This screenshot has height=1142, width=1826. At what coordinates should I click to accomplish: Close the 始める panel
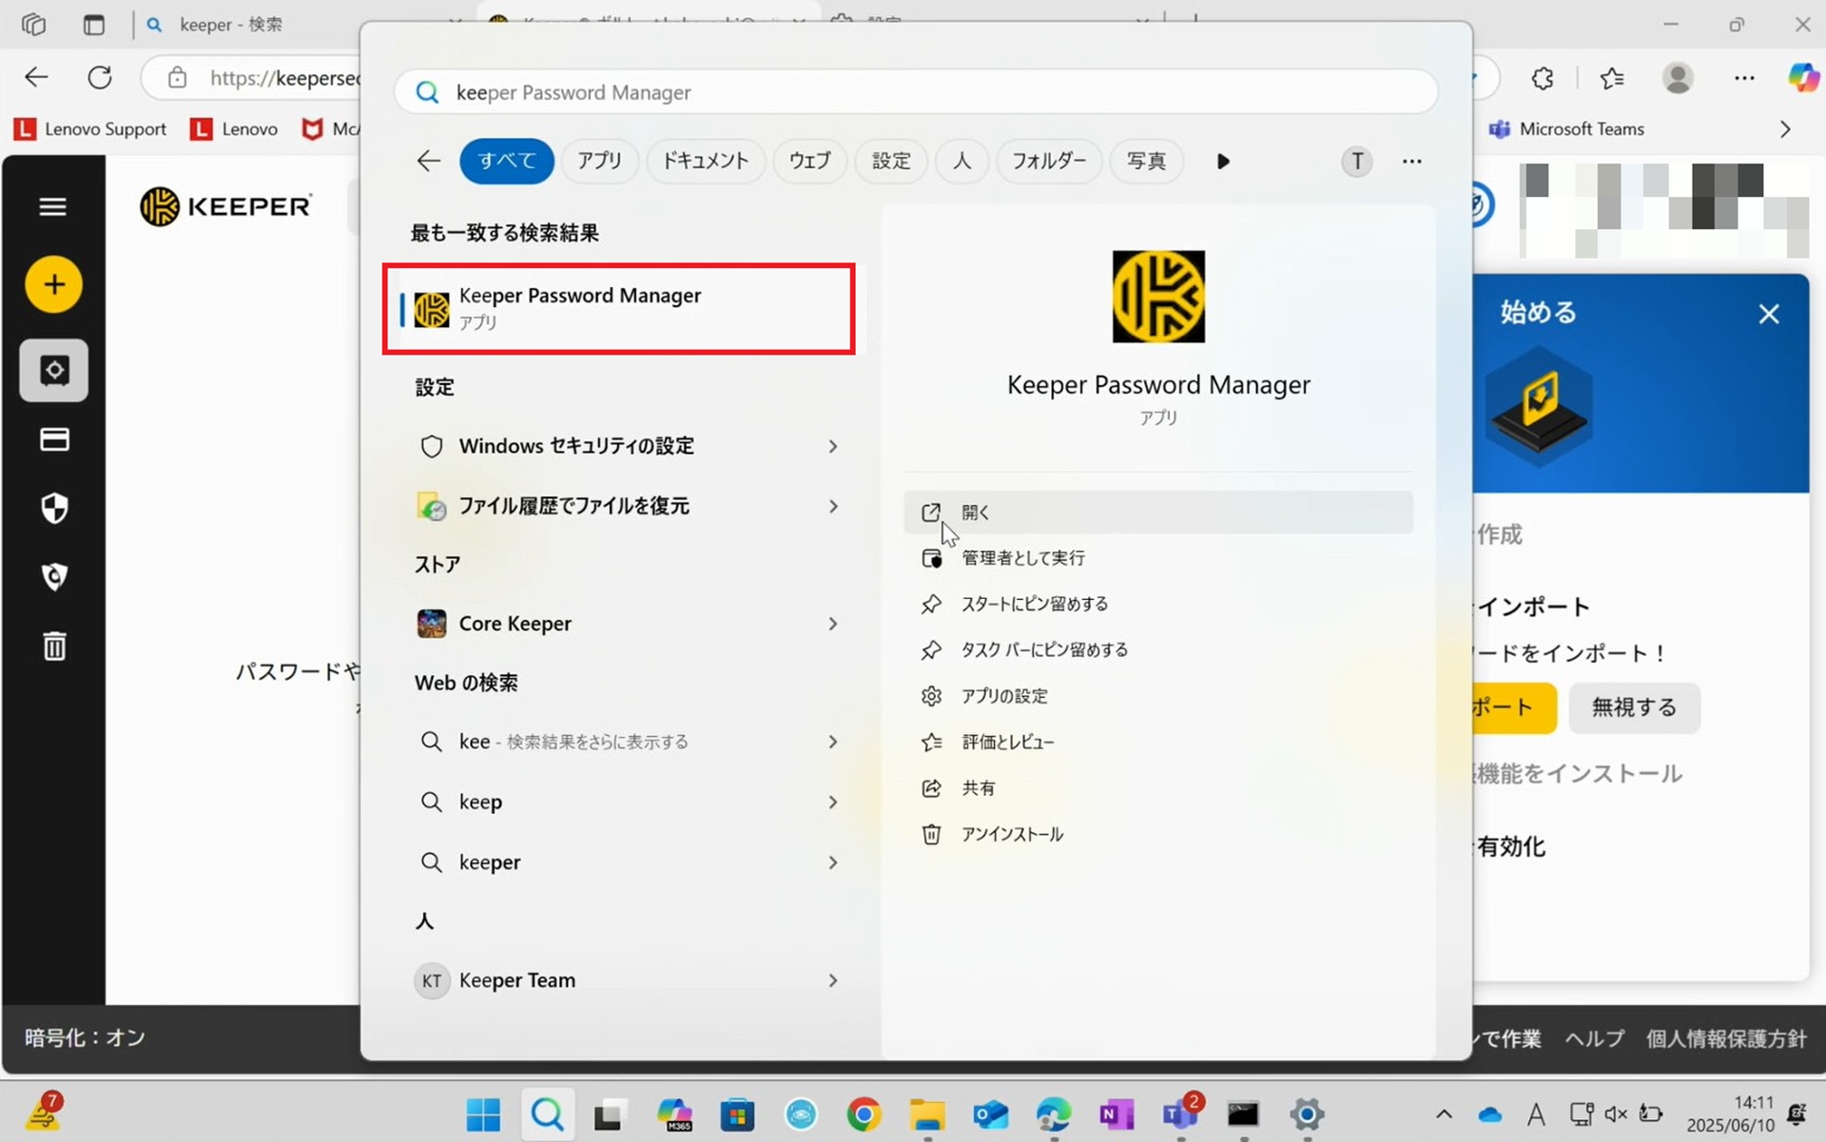[x=1768, y=314]
